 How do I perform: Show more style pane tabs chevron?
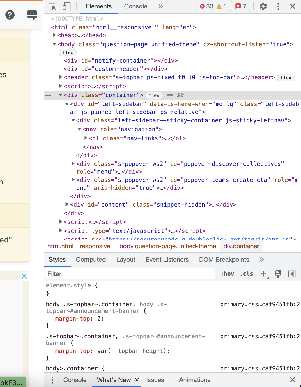click(x=261, y=260)
